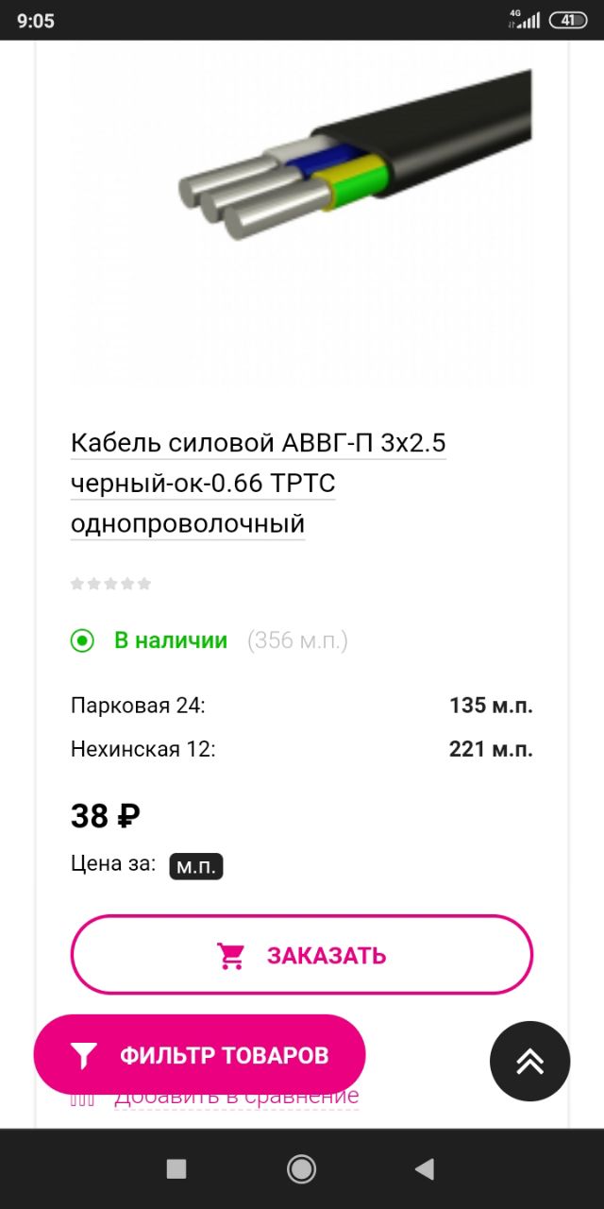Open the cable product image
The width and height of the screenshot is (604, 1209).
(x=302, y=217)
